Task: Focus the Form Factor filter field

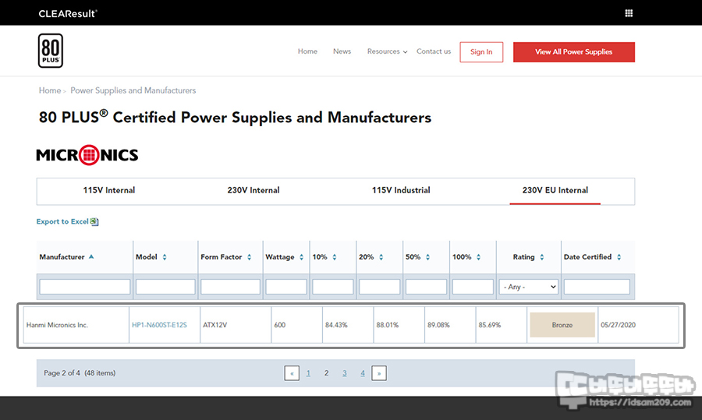Action: 230,287
